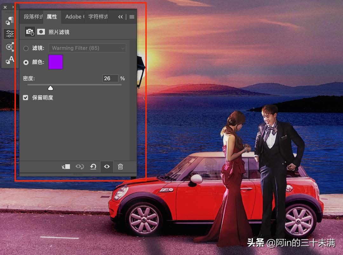
Task: Delete the adjustment layer with trash icon
Action: tap(120, 167)
